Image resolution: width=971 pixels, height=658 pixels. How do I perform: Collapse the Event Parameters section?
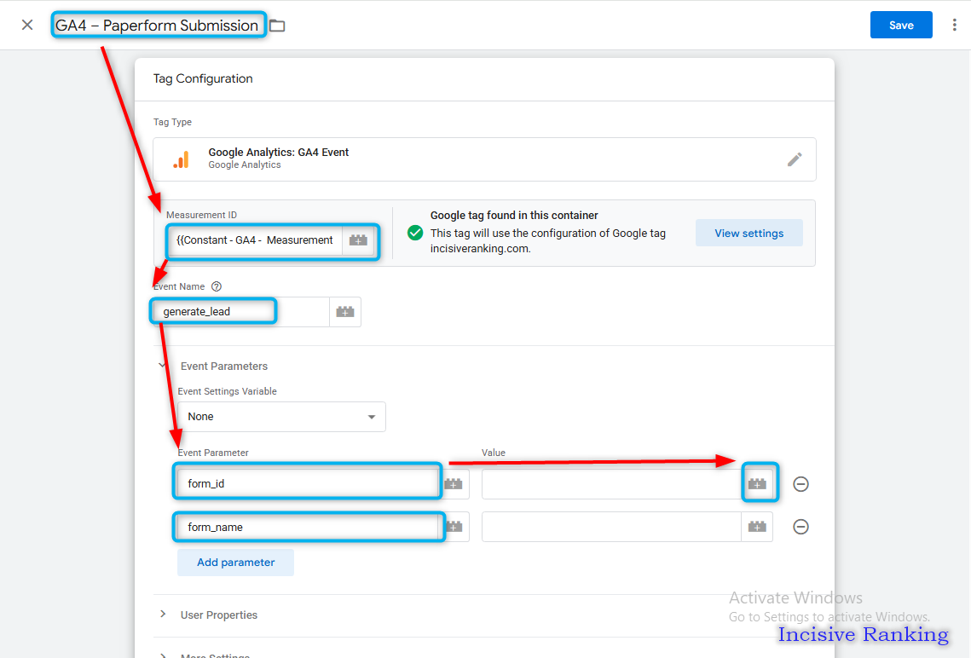click(x=163, y=366)
